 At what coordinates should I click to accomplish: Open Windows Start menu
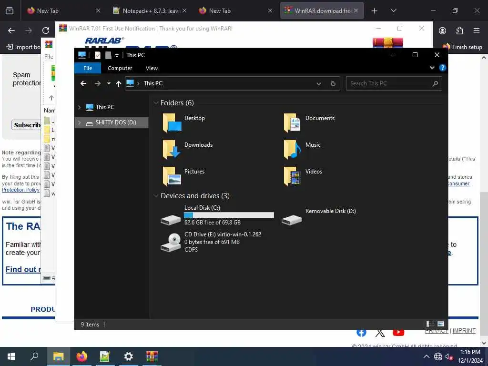point(11,356)
